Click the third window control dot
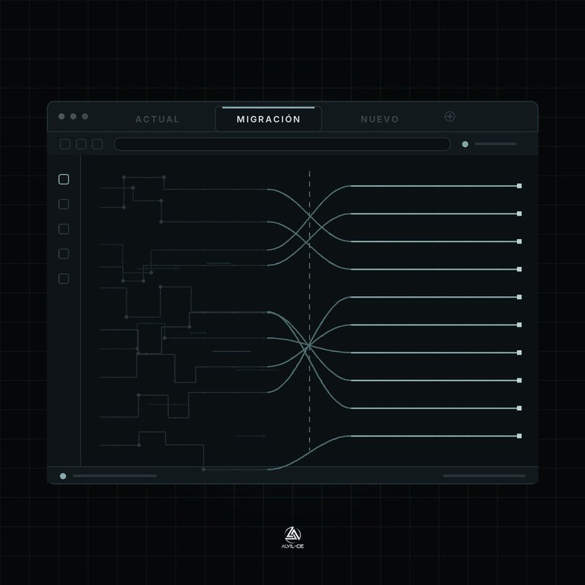 click(x=85, y=116)
